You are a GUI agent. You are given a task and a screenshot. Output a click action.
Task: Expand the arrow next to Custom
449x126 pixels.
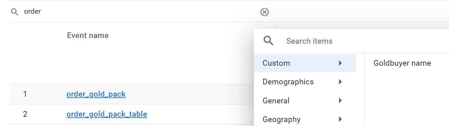340,63
